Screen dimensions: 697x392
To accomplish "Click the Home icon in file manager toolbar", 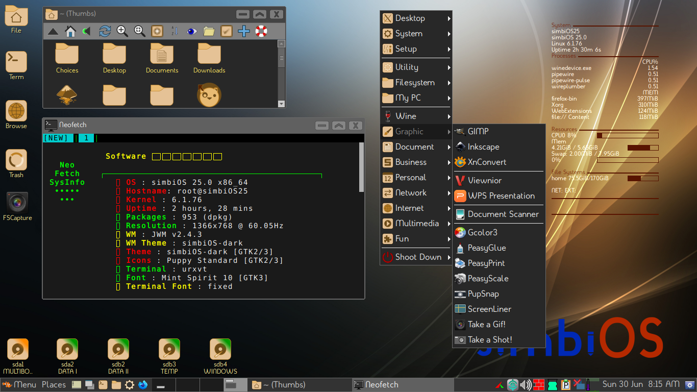I will 70,32.
